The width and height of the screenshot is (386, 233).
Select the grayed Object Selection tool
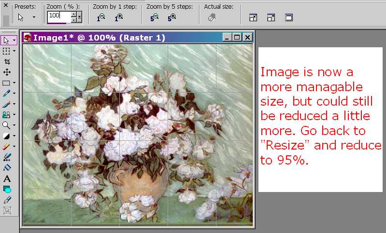(7, 210)
